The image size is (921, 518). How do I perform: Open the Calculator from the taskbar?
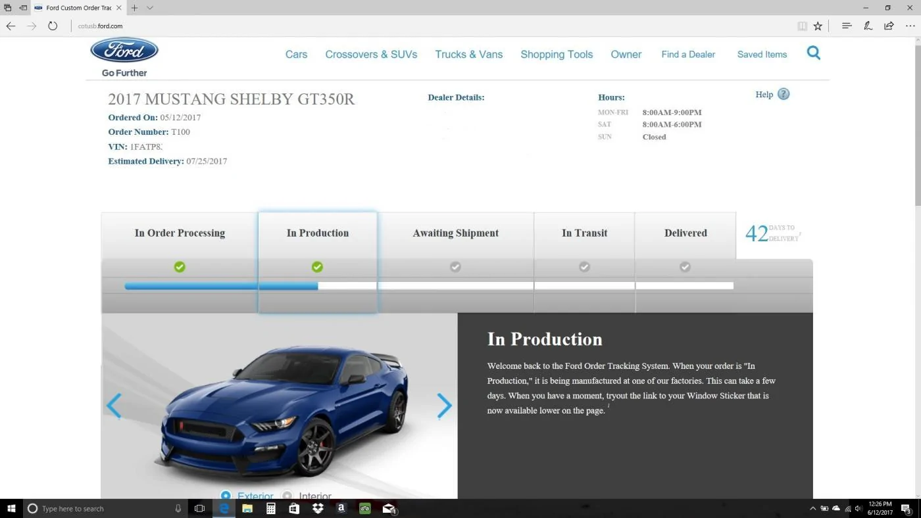[x=270, y=508]
